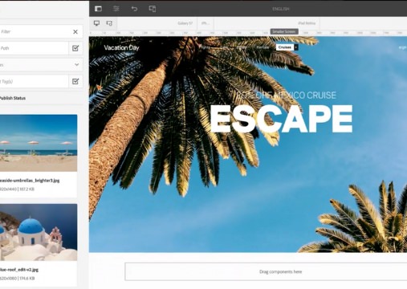Click the seaside-umbrellas_brighter3.jpg file name

(x=30, y=181)
